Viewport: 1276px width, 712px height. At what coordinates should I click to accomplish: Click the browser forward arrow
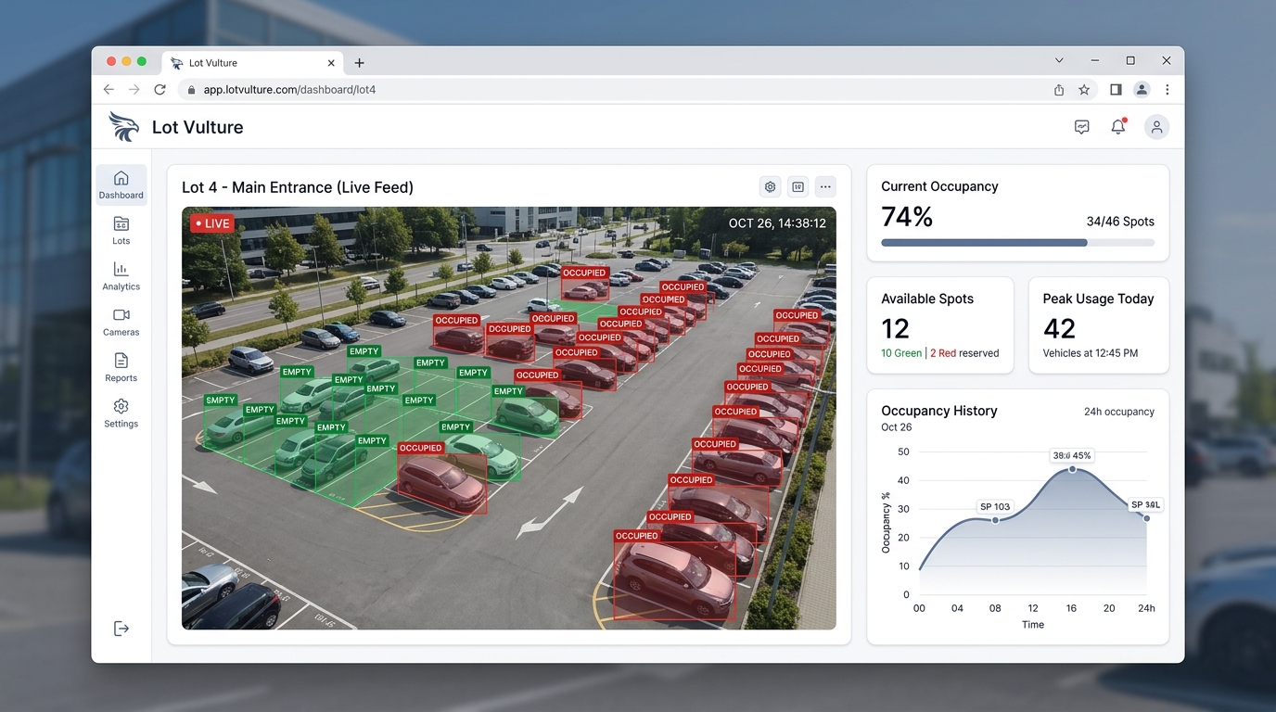coord(134,90)
